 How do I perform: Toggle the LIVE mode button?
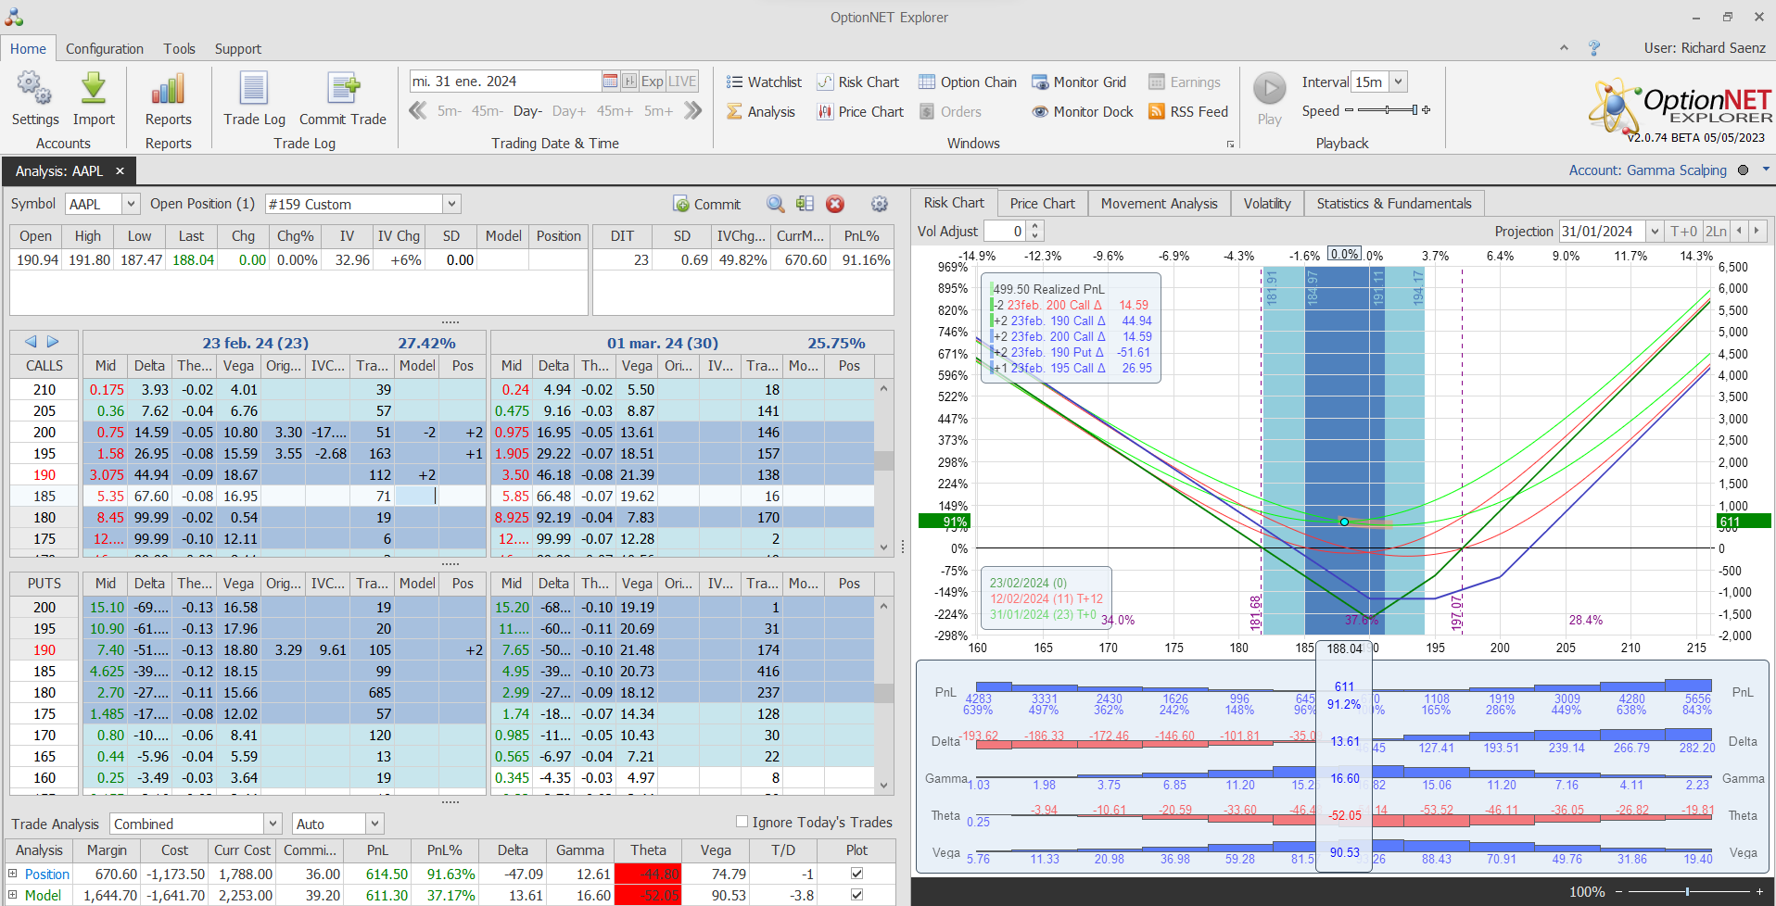click(682, 82)
